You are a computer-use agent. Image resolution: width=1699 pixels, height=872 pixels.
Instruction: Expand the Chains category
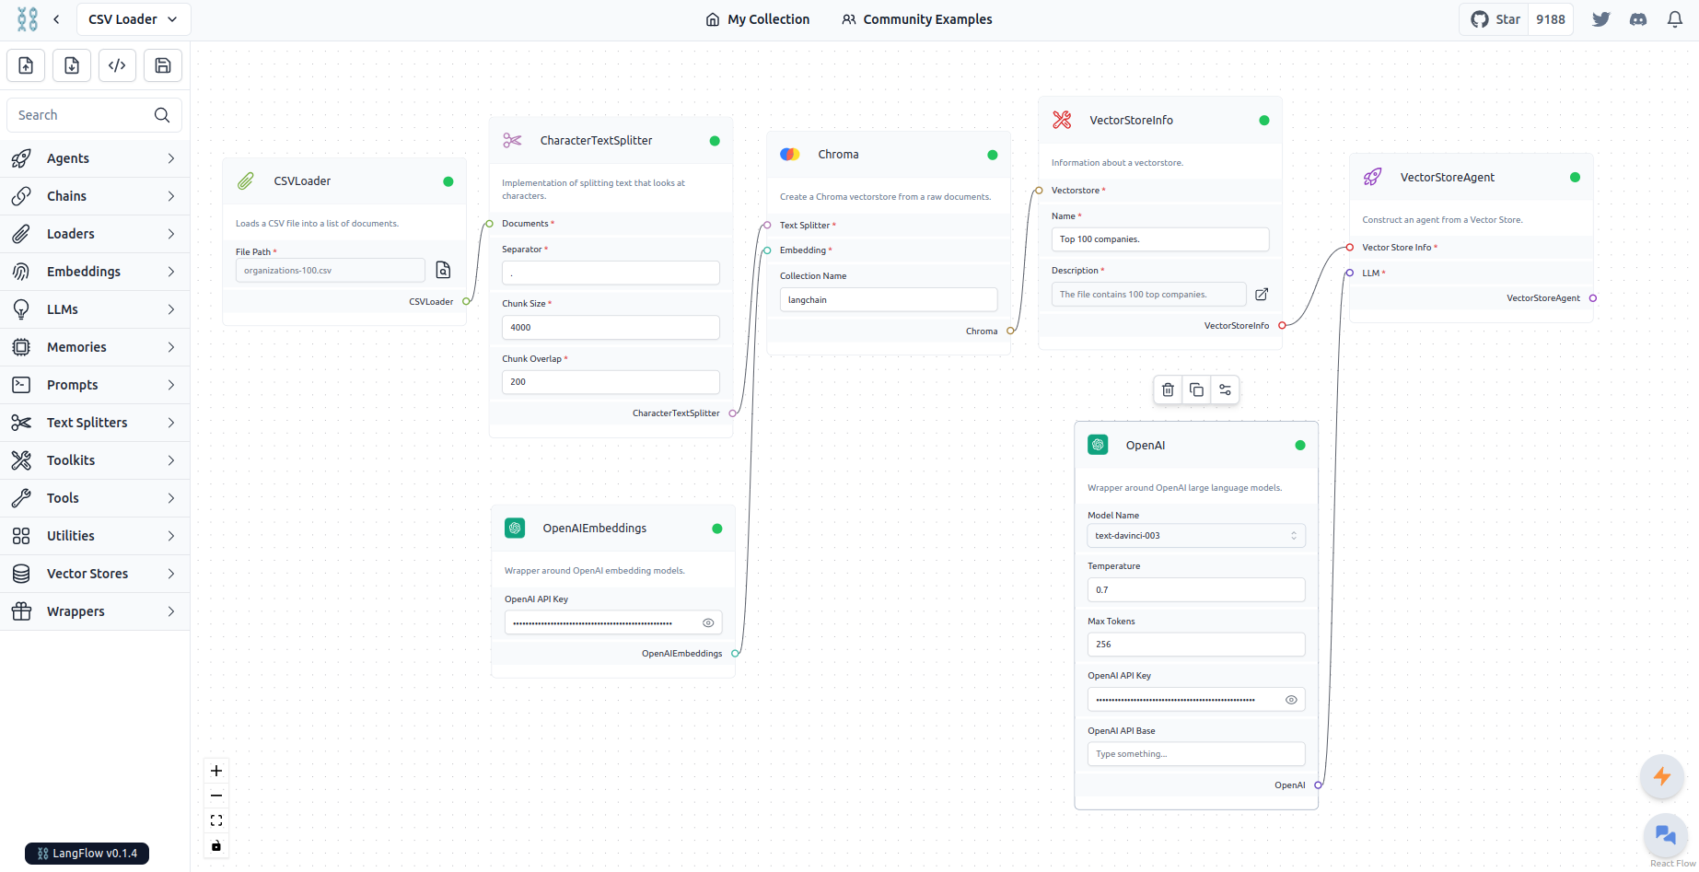pos(95,196)
